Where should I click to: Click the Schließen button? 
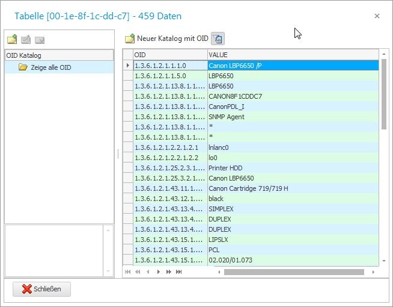click(41, 289)
